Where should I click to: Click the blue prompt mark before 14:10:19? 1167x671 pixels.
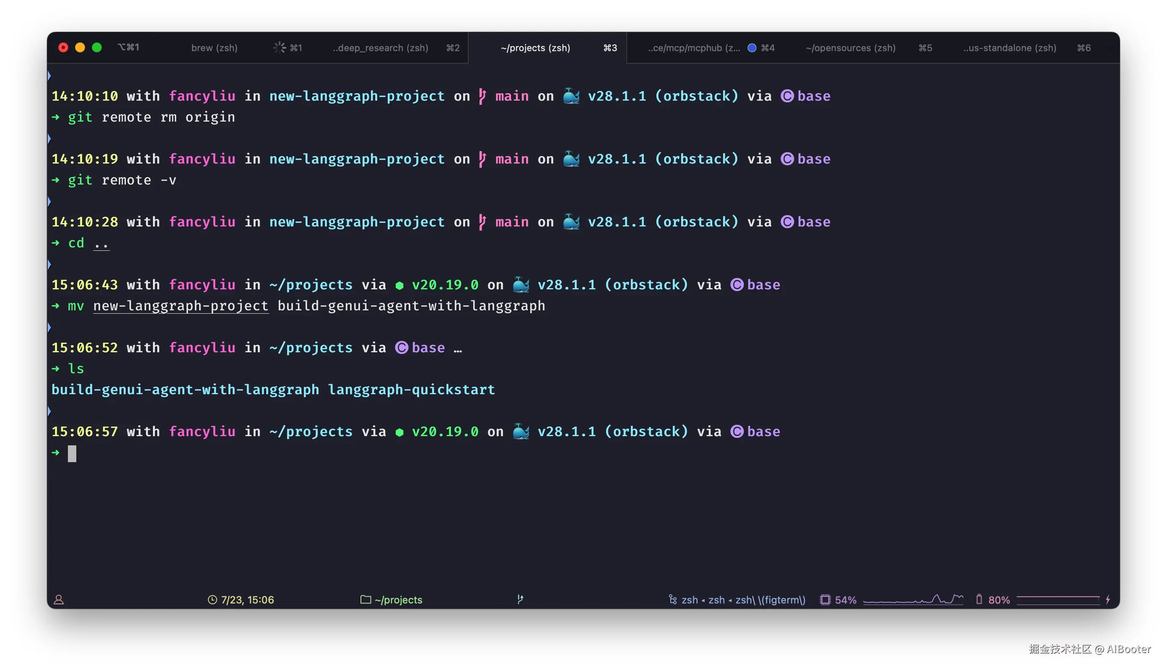pos(49,139)
